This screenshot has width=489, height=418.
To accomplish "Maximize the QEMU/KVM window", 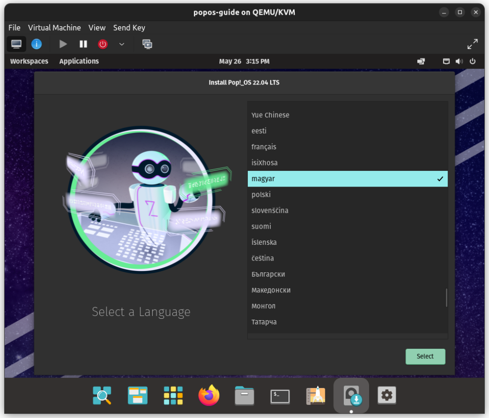I will tap(460, 12).
